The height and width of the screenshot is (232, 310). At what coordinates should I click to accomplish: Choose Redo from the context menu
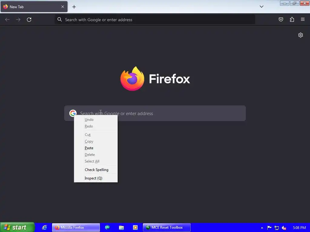96,126
